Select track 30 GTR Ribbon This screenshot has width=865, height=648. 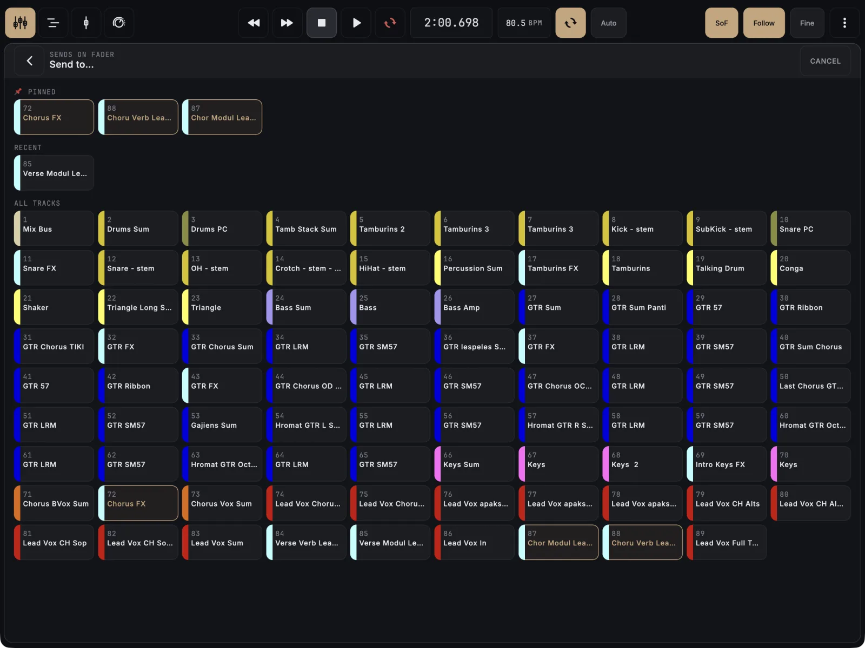point(811,307)
